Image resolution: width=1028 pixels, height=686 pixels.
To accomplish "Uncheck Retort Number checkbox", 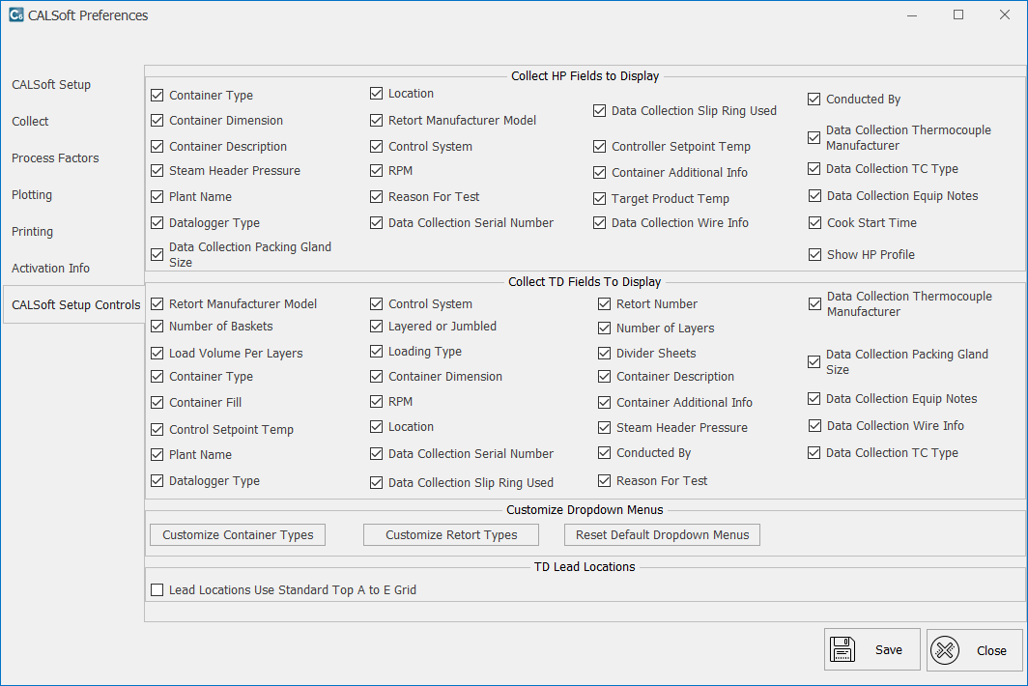I will tap(605, 303).
